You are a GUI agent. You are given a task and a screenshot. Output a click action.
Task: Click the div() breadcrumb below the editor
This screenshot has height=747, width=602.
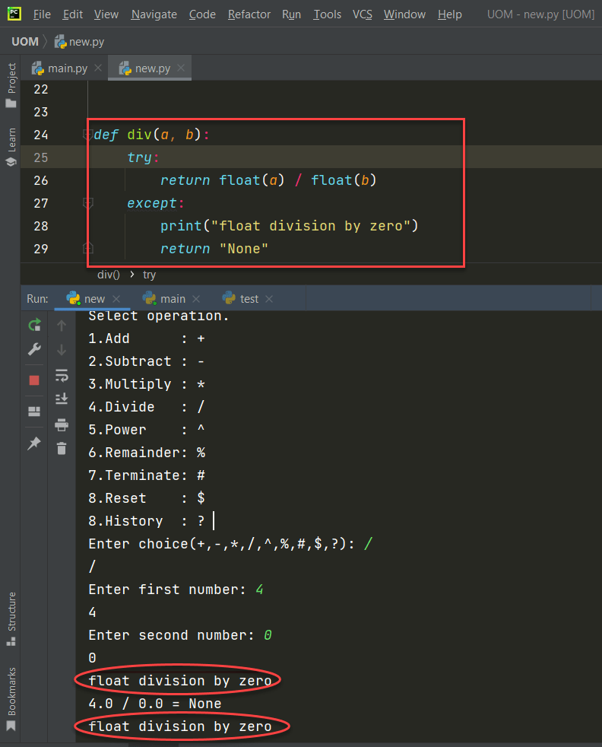coord(109,275)
